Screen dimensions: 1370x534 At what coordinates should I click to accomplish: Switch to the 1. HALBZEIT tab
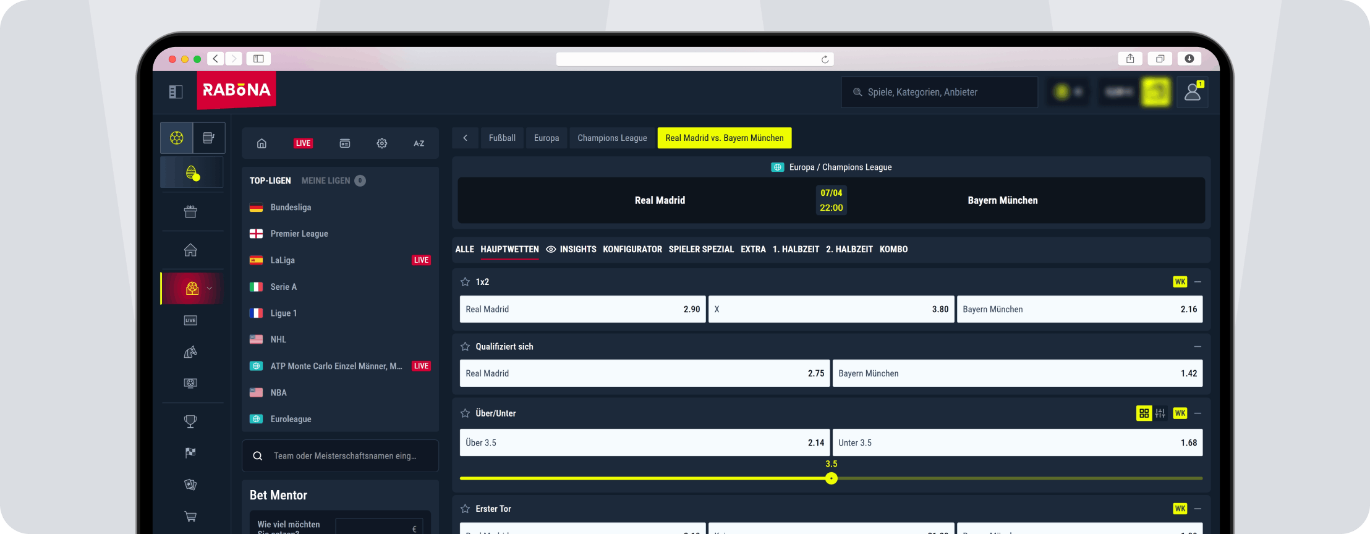click(796, 250)
